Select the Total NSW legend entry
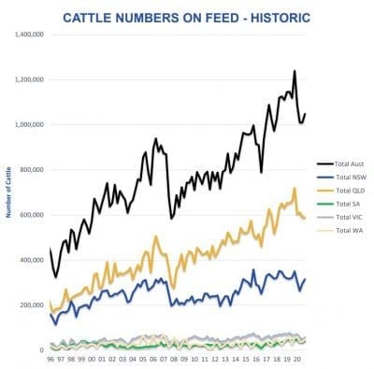Screen dimensions: 374x369 coord(341,177)
